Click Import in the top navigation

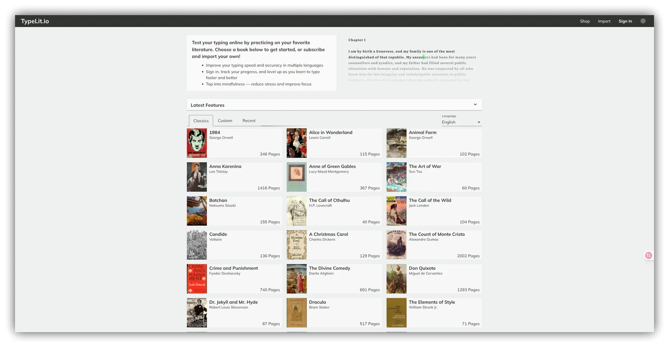pos(604,21)
